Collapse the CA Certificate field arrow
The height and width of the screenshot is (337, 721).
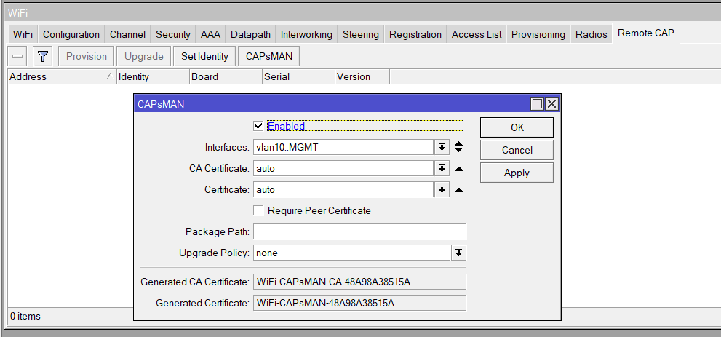tap(458, 169)
